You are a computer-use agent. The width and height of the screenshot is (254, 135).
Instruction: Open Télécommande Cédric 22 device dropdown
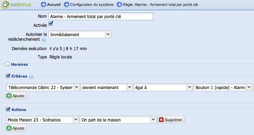click(77, 87)
